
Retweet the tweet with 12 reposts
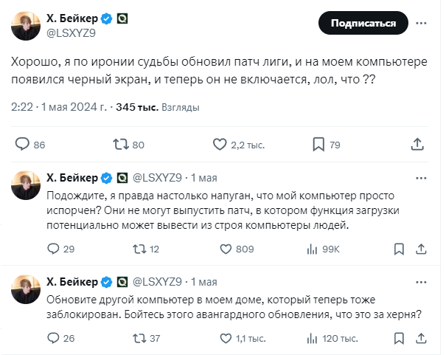pyautogui.click(x=137, y=249)
